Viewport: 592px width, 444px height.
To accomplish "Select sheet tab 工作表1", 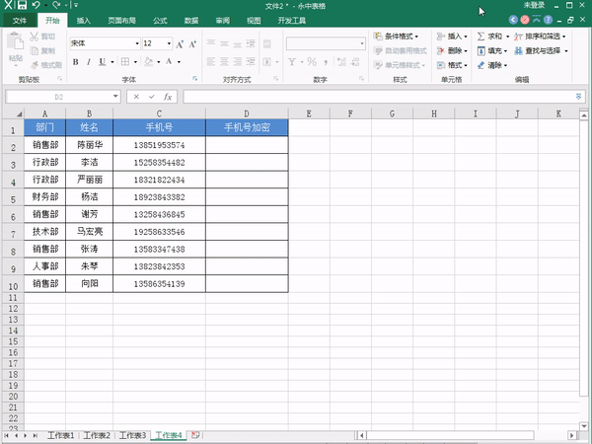I will (61, 435).
